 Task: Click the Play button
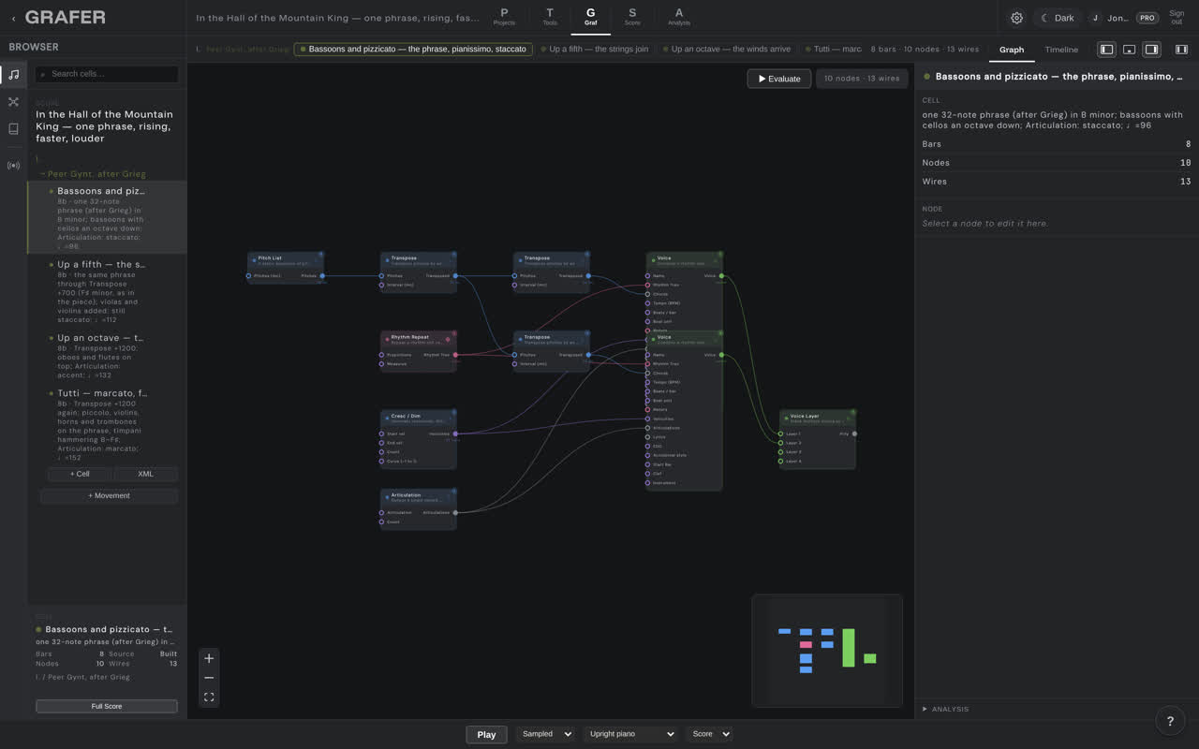(486, 734)
